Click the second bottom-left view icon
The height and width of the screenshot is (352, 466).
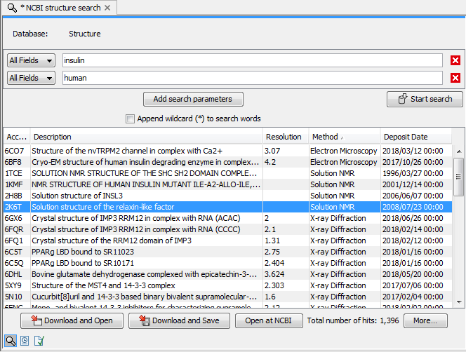coord(25,342)
